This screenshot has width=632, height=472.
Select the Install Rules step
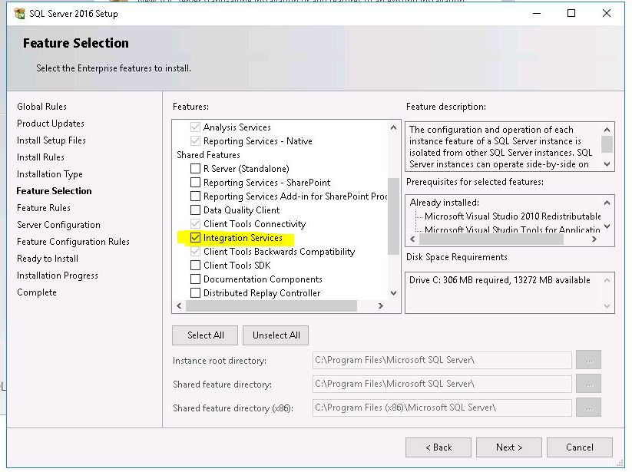40,157
